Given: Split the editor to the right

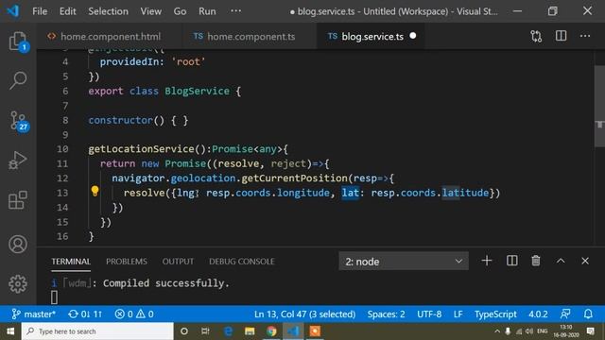Looking at the screenshot, I should pos(561,36).
